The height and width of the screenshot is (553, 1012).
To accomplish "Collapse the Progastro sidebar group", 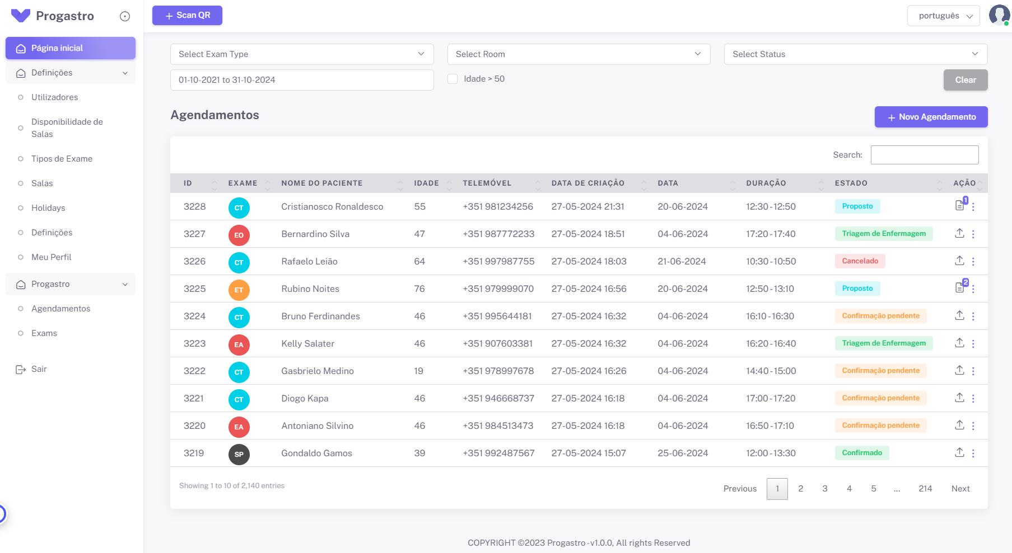I will click(x=71, y=284).
